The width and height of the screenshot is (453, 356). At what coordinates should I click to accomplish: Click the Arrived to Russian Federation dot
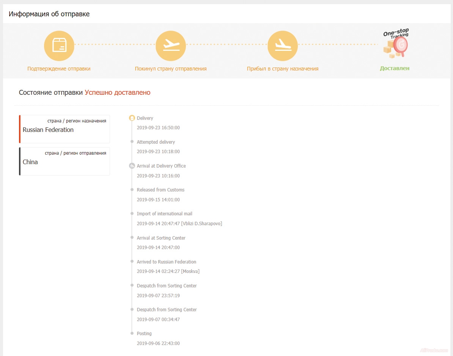[x=132, y=262]
